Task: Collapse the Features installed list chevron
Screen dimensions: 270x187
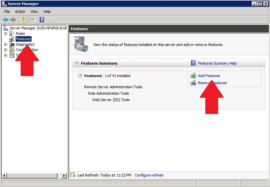Action: (x=80, y=76)
